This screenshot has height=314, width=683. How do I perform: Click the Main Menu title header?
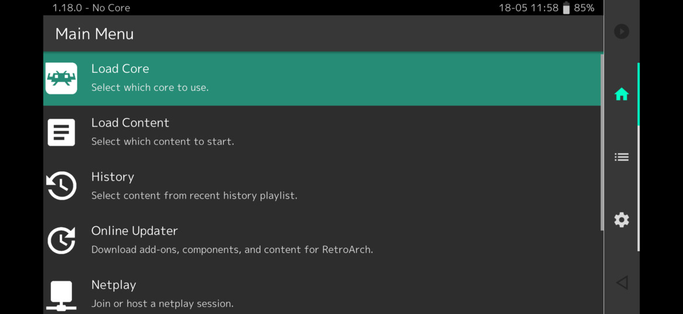pos(95,34)
